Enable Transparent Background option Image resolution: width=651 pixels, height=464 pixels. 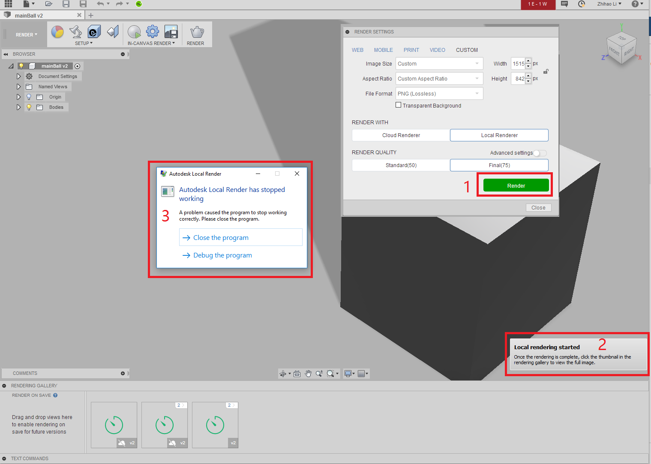click(x=398, y=105)
